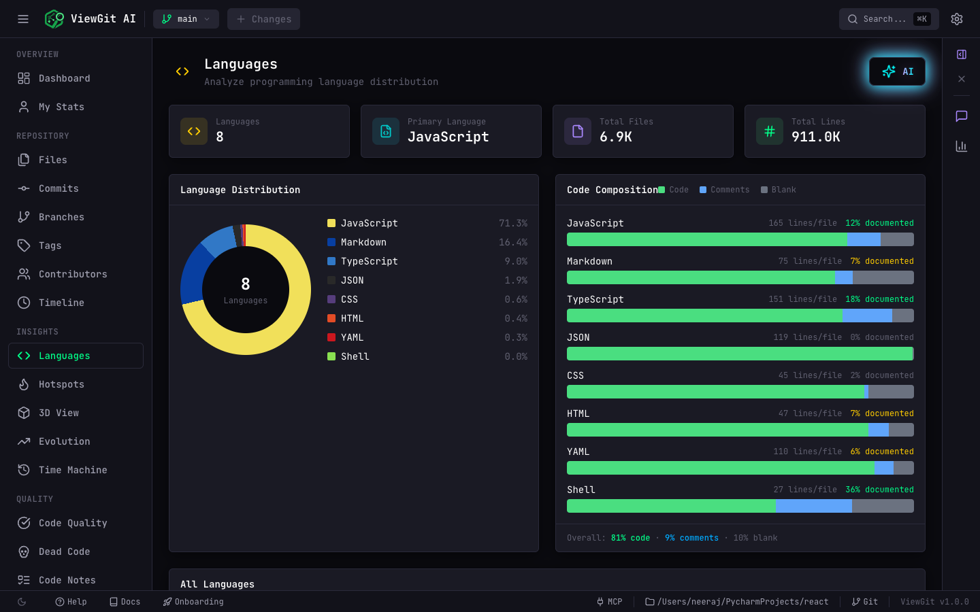Click the JavaScript code composition bar

[740, 239]
